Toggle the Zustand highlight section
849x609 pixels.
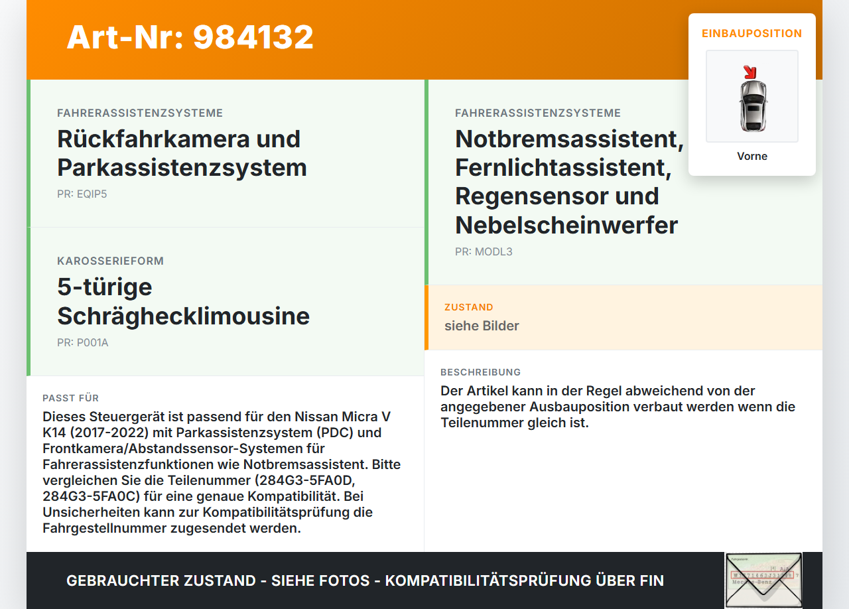pyautogui.click(x=623, y=317)
